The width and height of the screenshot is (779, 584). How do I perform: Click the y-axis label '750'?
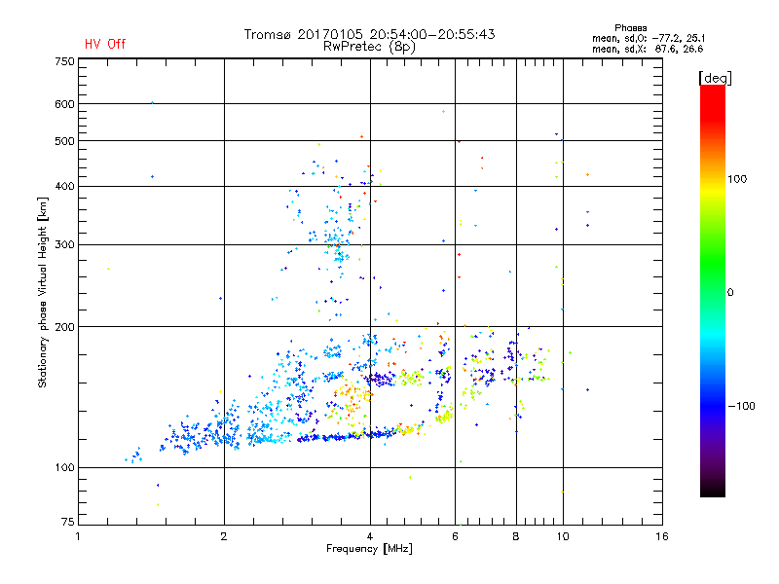tap(64, 61)
